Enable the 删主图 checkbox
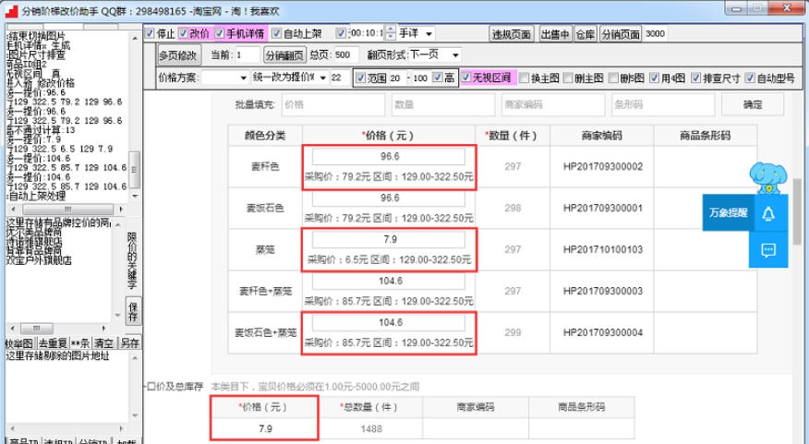809x444 pixels. (568, 78)
